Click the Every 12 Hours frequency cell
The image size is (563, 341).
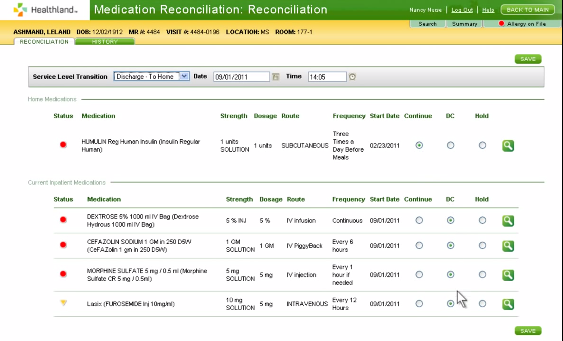(x=344, y=304)
